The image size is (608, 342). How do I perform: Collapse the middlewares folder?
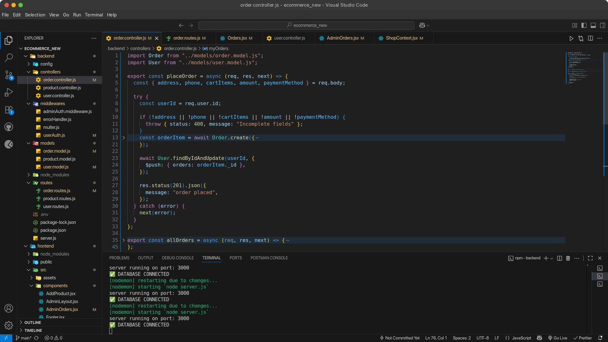coord(60,103)
